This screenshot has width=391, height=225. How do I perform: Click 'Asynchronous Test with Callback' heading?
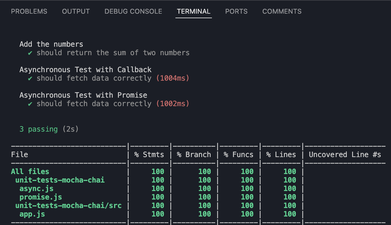click(x=85, y=70)
